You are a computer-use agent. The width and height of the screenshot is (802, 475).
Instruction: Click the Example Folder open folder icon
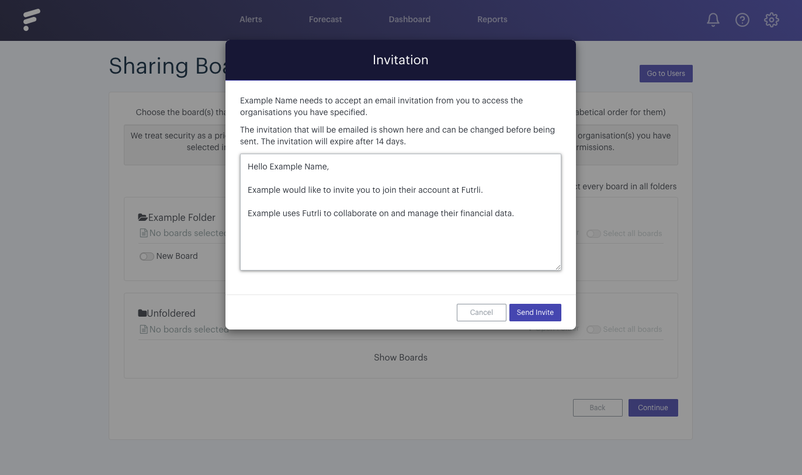[143, 217]
